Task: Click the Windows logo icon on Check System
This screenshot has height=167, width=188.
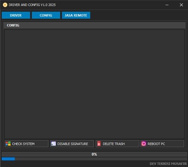Action: 8,144
